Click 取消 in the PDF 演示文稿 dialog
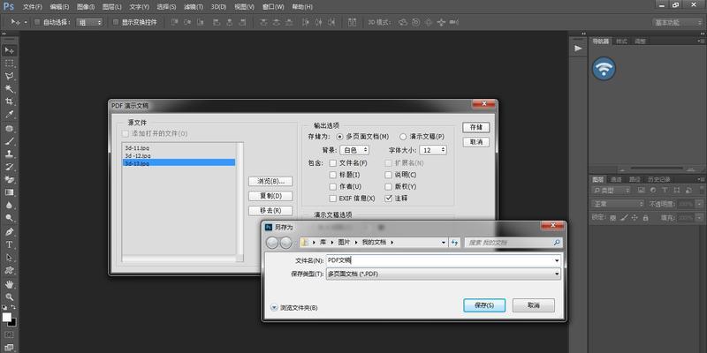This screenshot has height=353, width=707. (x=476, y=142)
